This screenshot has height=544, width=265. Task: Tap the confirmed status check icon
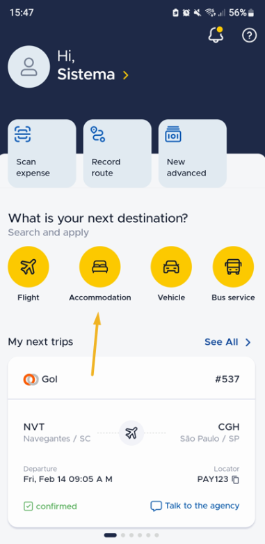(x=28, y=506)
